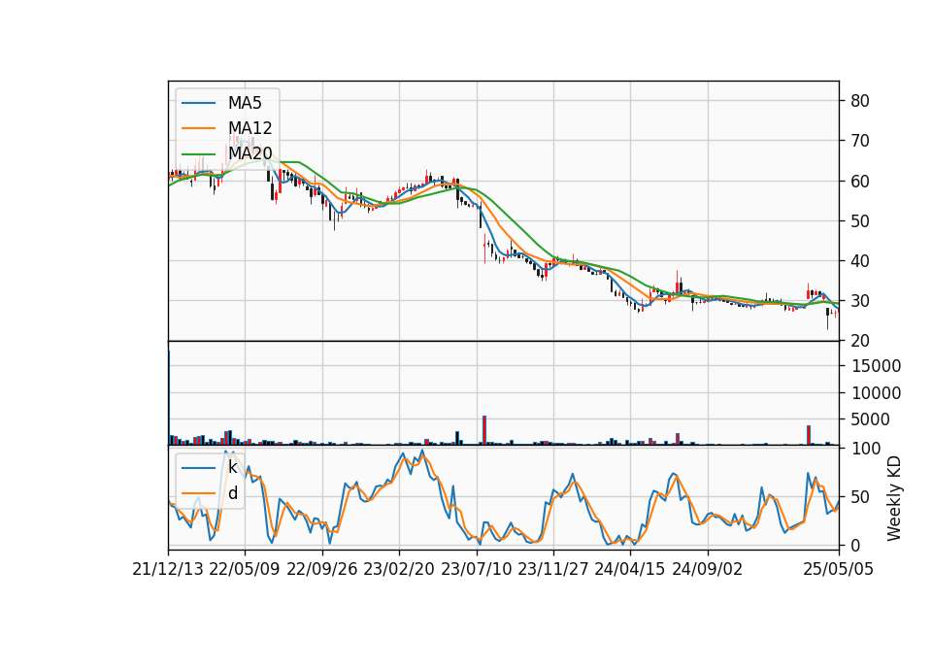Click the orange MA12 line sample in legend
The width and height of the screenshot is (932, 670).
coord(198,128)
